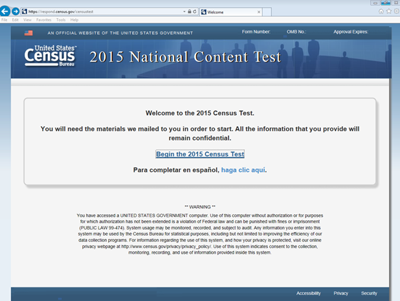Click the US flag icon in the banner
This screenshot has height=301, width=400.
click(28, 33)
